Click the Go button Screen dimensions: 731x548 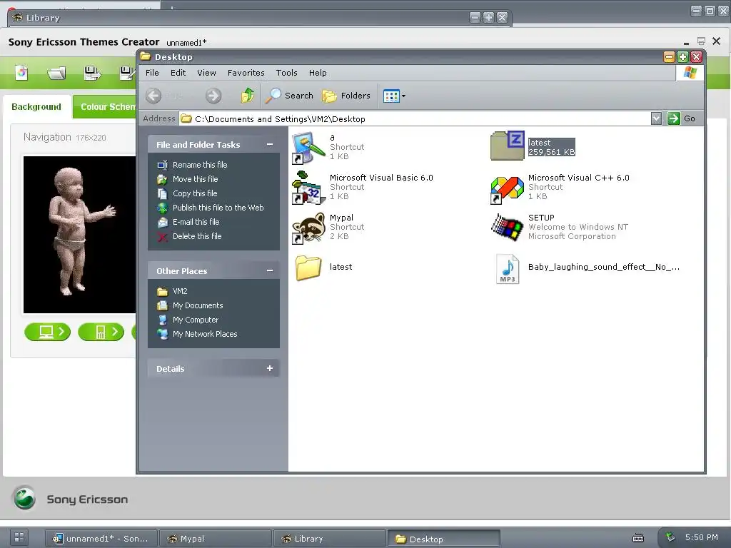pyautogui.click(x=682, y=118)
